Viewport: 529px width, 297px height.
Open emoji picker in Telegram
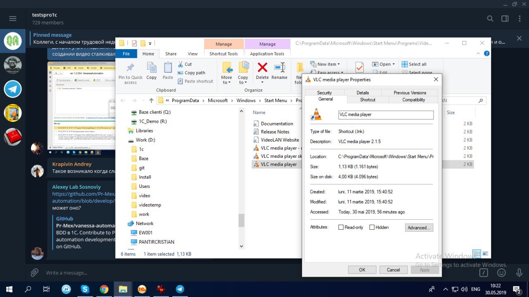click(501, 273)
